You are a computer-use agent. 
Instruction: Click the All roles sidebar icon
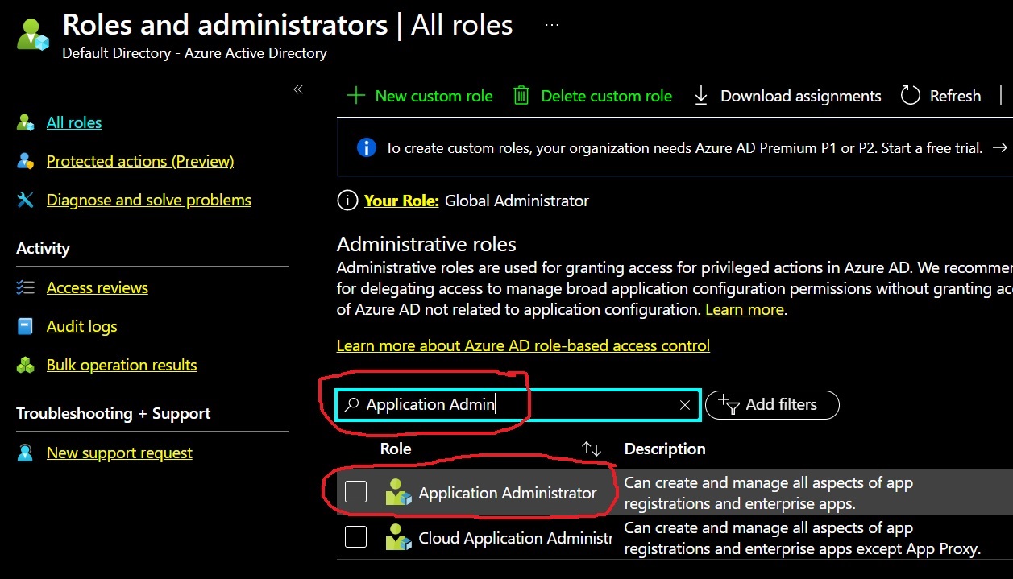click(x=26, y=123)
